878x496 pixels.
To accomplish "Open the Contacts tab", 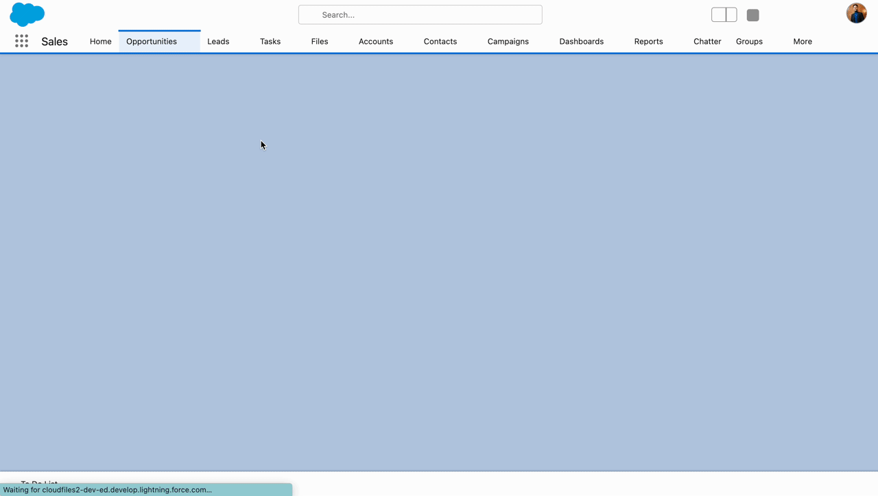I will coord(440,41).
